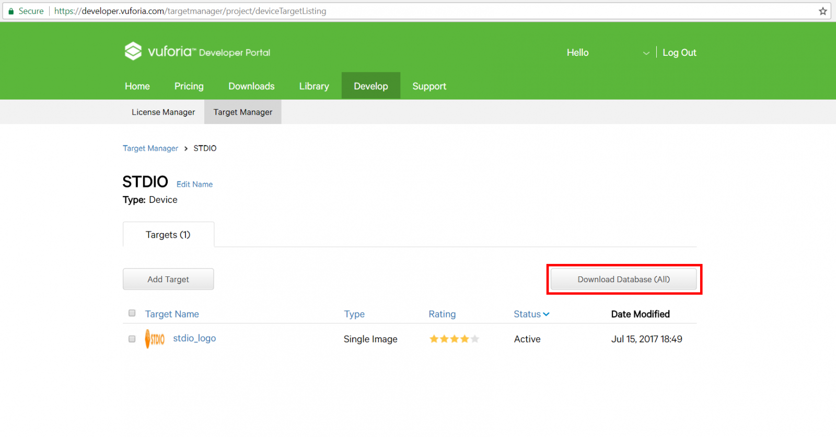Select the Targets (1) tab
The width and height of the screenshot is (836, 437).
tap(168, 235)
